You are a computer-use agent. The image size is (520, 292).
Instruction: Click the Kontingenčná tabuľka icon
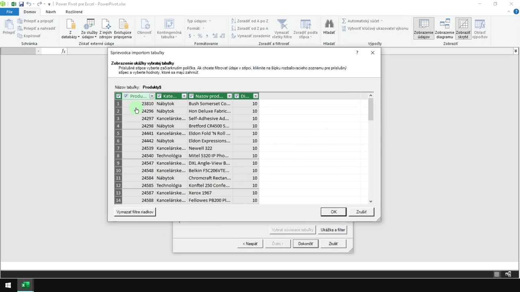click(x=169, y=25)
